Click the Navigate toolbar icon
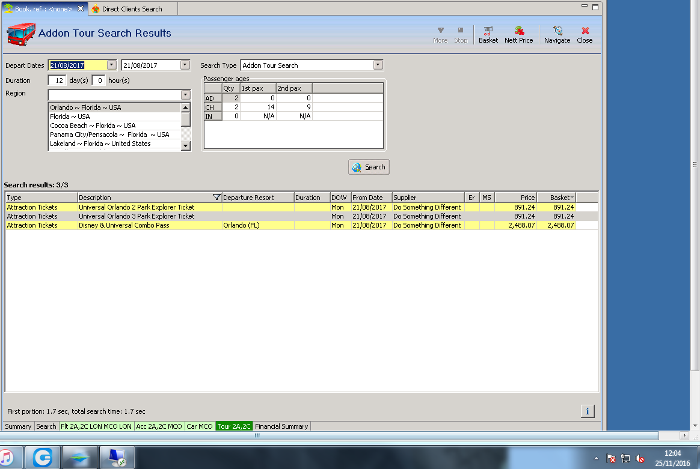Image resolution: width=700 pixels, height=469 pixels. click(557, 34)
